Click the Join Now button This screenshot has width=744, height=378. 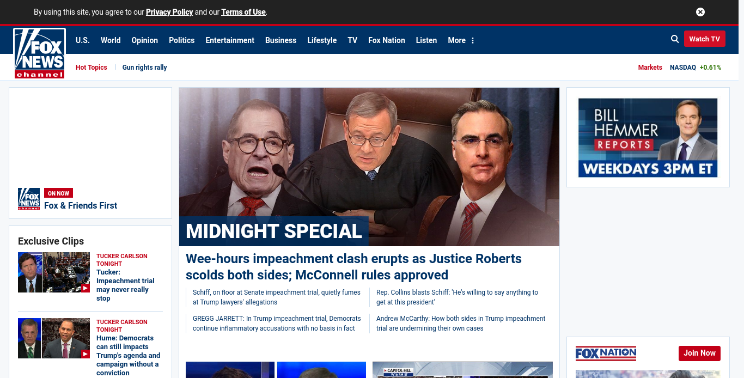pyautogui.click(x=699, y=353)
